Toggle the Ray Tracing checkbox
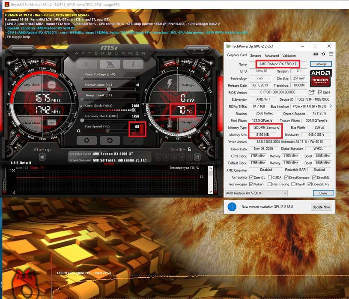Screen dimensions: 349x299 pos(269,184)
